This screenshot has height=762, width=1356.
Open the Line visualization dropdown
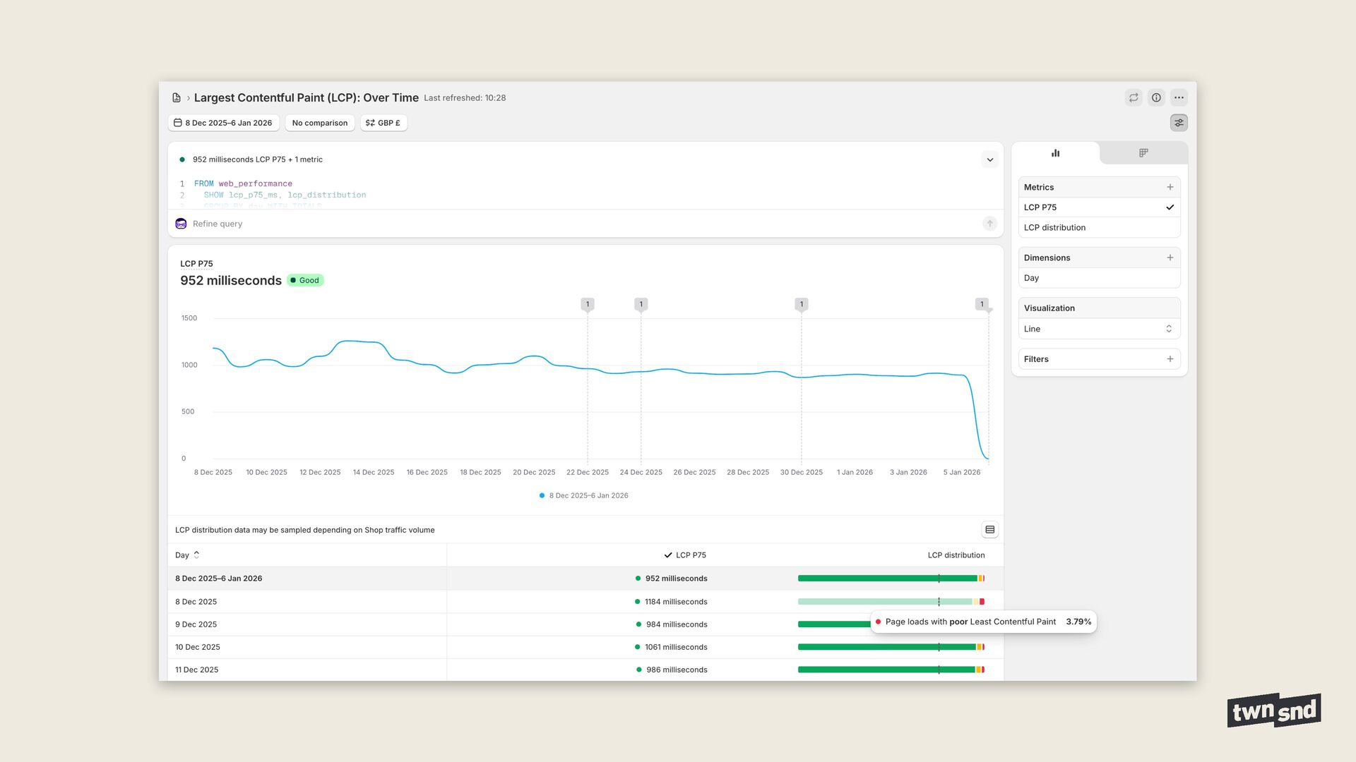click(x=1098, y=329)
